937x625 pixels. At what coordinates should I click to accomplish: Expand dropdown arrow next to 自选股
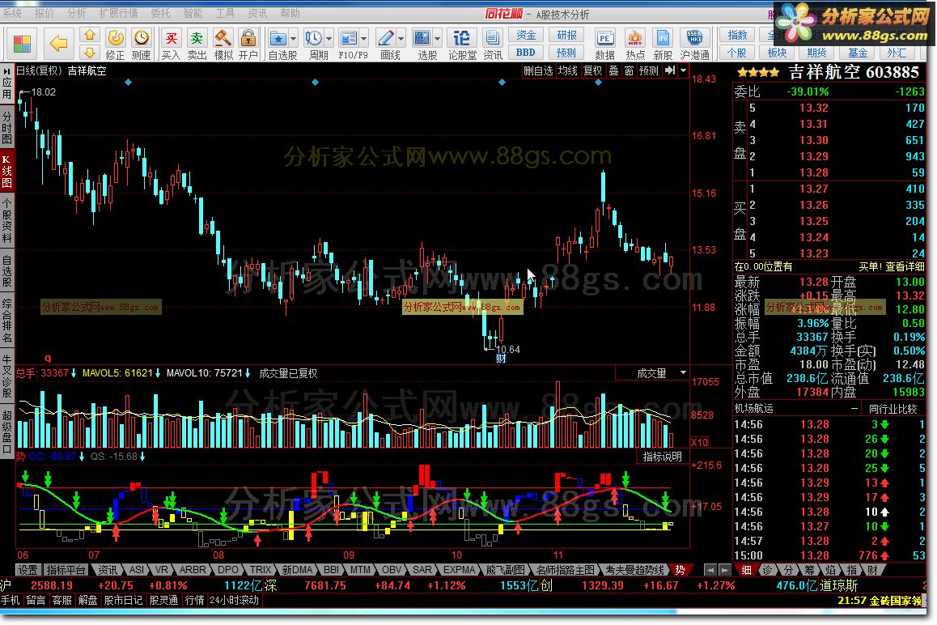click(x=293, y=39)
